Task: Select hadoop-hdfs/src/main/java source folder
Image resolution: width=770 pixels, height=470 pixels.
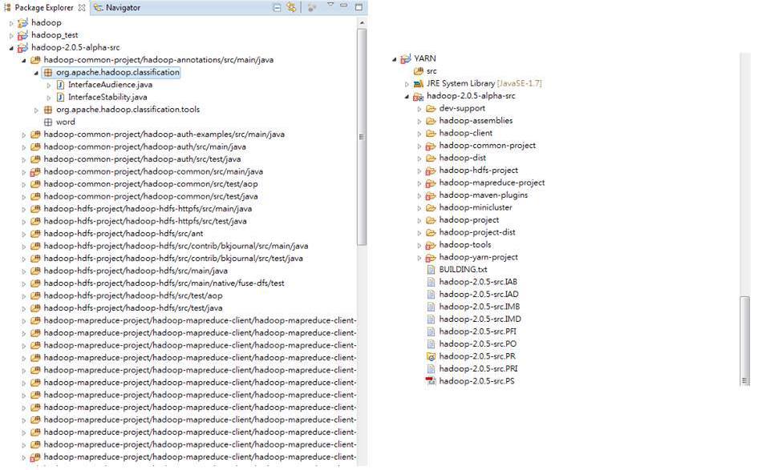Action: coord(136,271)
